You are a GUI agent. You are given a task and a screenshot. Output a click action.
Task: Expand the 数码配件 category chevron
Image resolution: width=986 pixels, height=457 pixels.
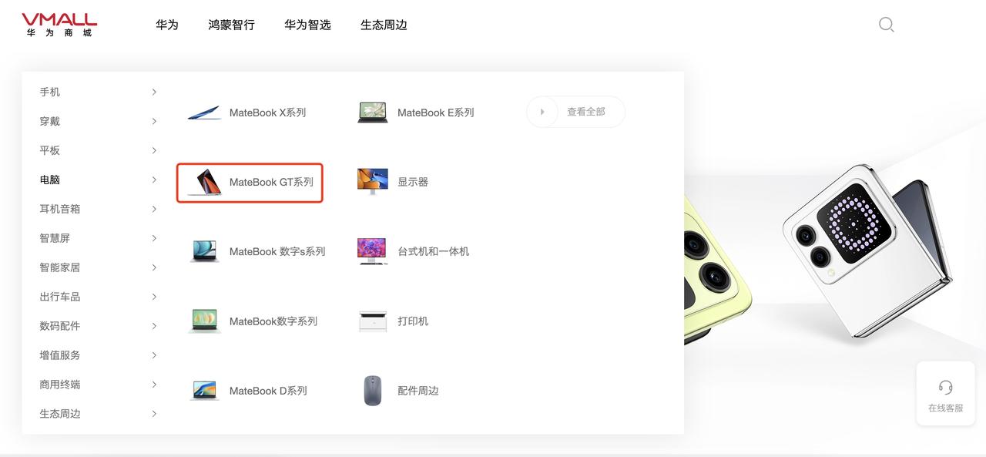(x=154, y=326)
